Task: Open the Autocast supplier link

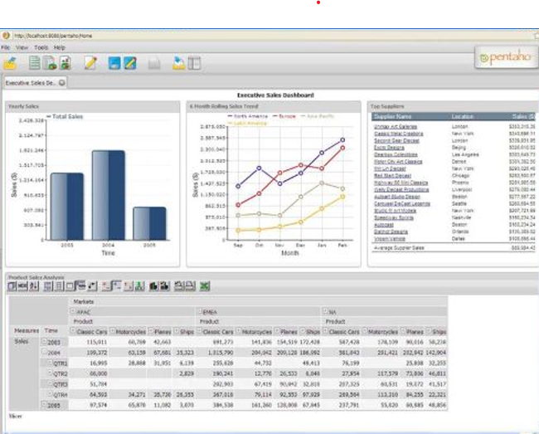Action: pos(384,225)
